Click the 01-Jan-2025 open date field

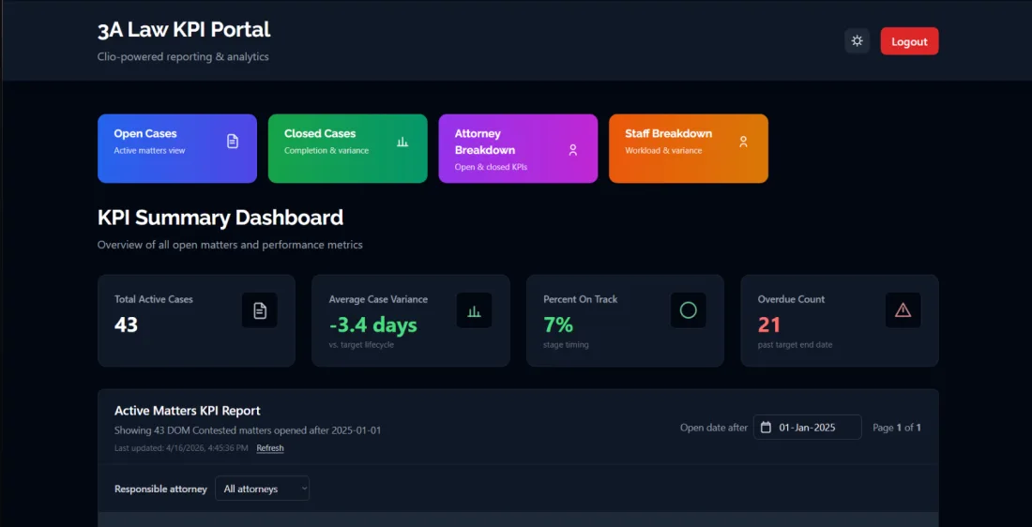(x=808, y=427)
